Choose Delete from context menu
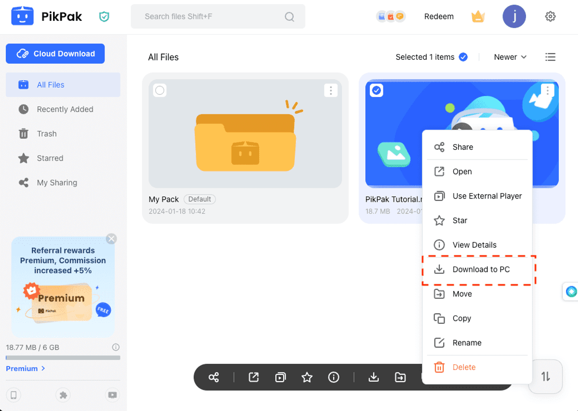Screen dimensions: 578x411 pos(477,367)
